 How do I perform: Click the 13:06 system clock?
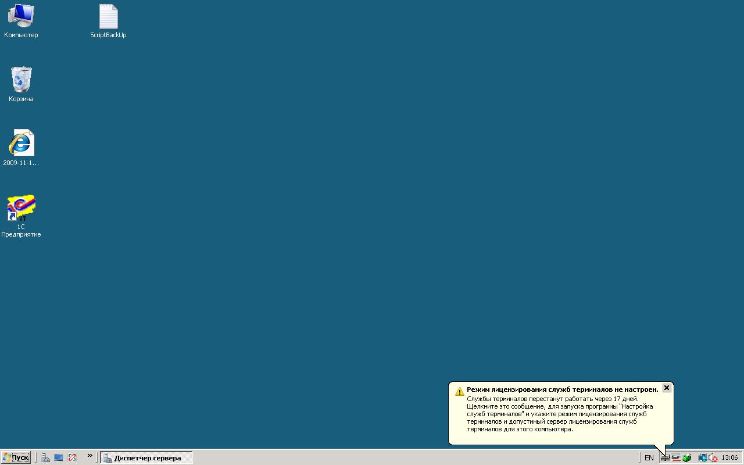pos(729,458)
